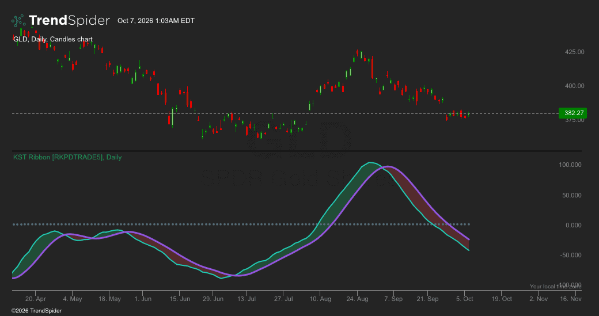Click the KST Ribbon [RKPDTRADE5], Daily label
Viewport: 599px width, 316px height.
pos(67,157)
